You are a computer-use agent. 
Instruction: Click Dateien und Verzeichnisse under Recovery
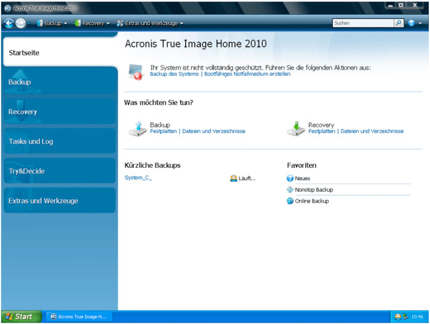[372, 131]
